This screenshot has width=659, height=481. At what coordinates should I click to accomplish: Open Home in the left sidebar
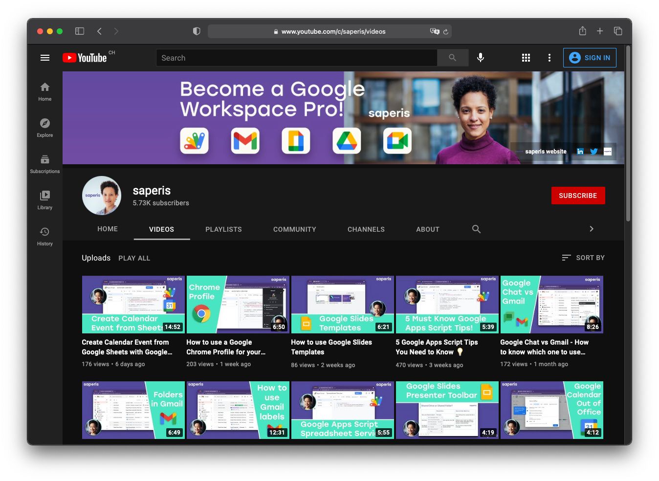pos(45,92)
